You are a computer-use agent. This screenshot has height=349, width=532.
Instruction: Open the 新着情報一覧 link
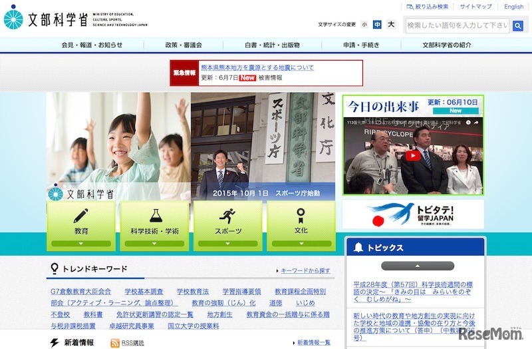click(313, 342)
